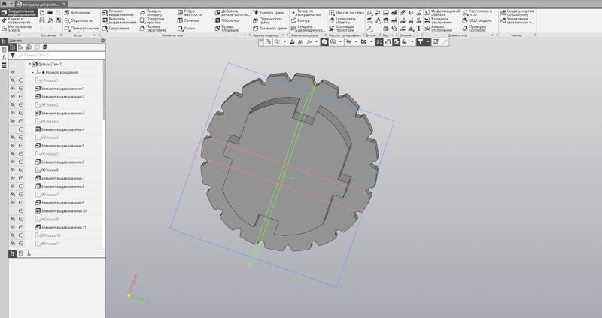Select the text T annotation tool
Viewport: 602px width, 318px height.
tap(419, 29)
